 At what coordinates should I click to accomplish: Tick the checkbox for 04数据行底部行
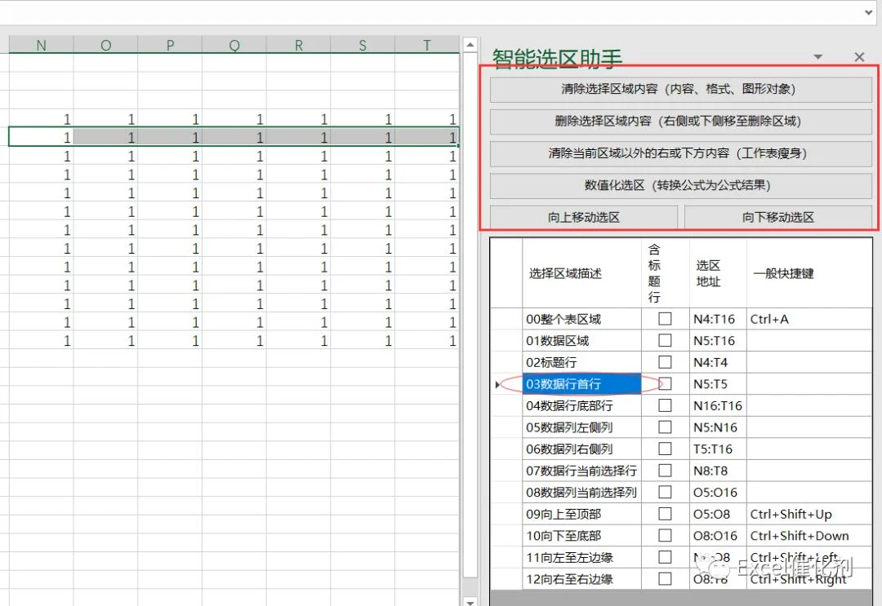click(x=665, y=405)
